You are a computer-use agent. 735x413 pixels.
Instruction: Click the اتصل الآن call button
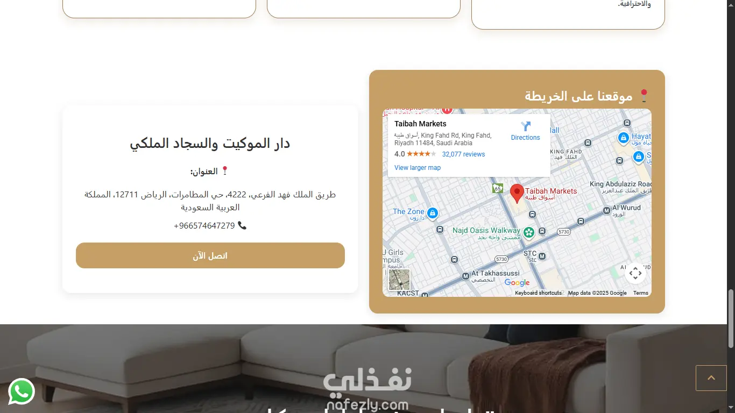click(210, 255)
